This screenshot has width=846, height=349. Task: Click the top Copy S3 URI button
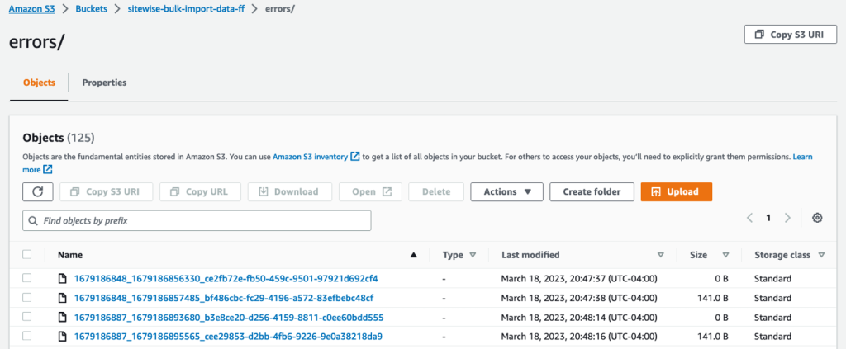(x=791, y=34)
